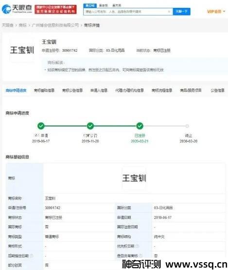Screen dimensions: 228x270
Task: Click the green check for 已注册 step
Action: pos(140,126)
